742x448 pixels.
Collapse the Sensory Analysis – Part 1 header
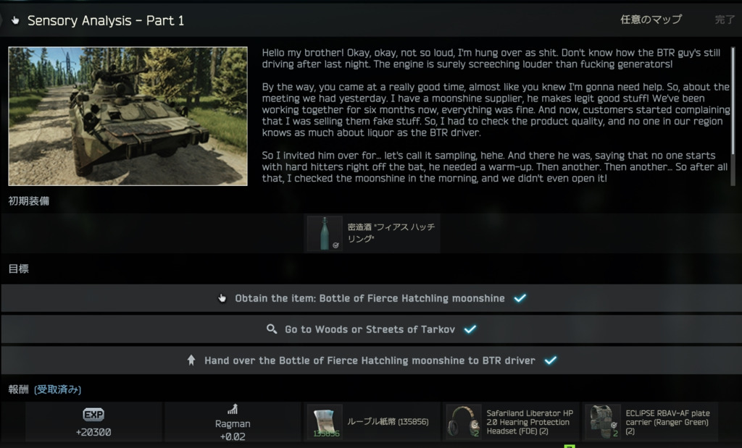click(x=371, y=20)
